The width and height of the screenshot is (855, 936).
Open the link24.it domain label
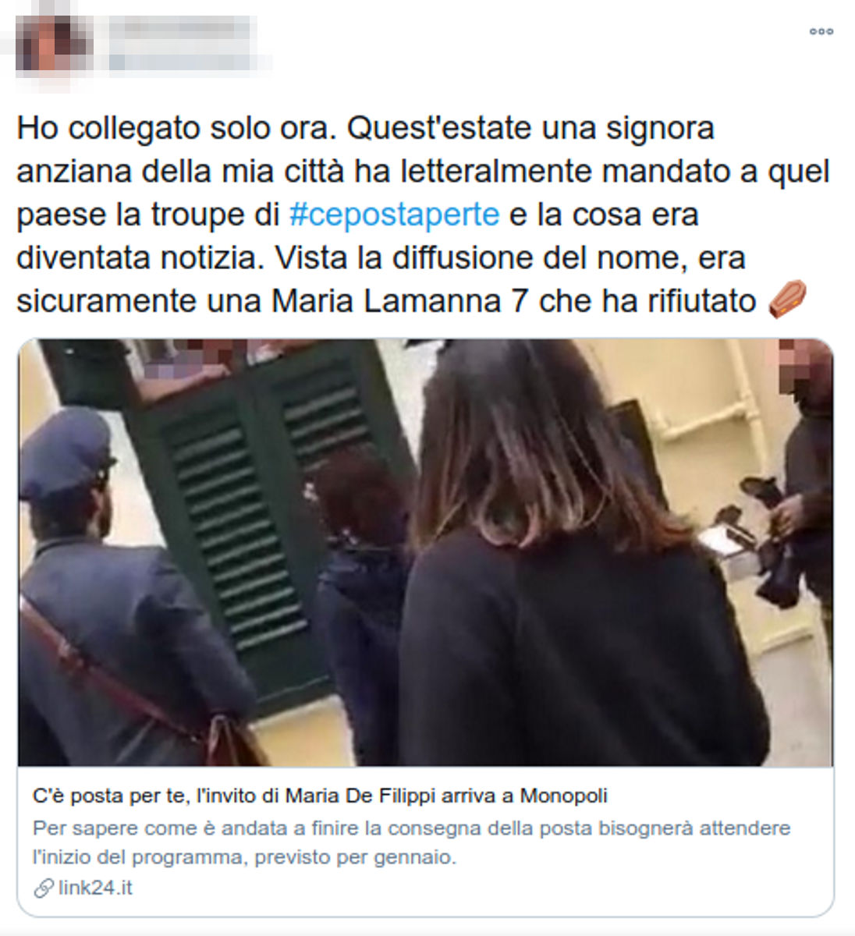pos(95,888)
